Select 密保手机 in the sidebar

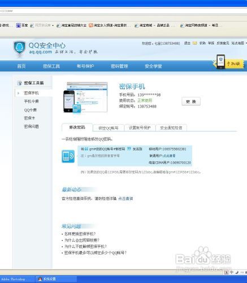tap(31, 93)
